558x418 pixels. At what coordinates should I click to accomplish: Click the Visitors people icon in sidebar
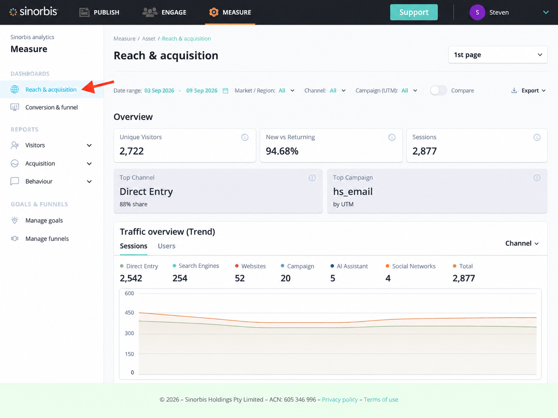point(15,145)
